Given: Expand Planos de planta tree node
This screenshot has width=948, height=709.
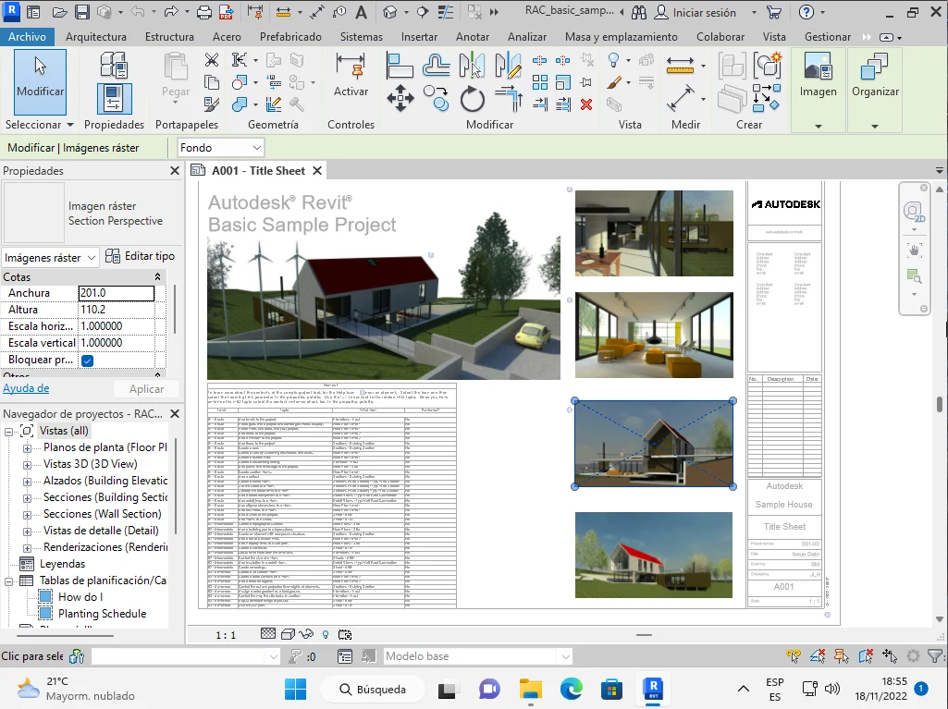Looking at the screenshot, I should (27, 448).
